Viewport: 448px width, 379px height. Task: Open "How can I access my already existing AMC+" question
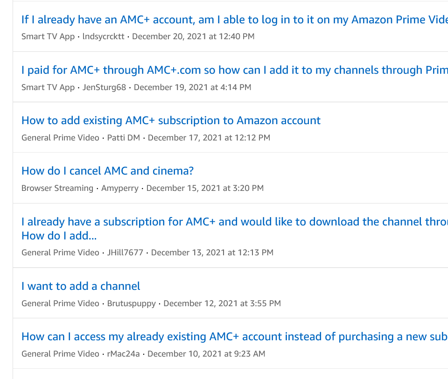tap(233, 337)
